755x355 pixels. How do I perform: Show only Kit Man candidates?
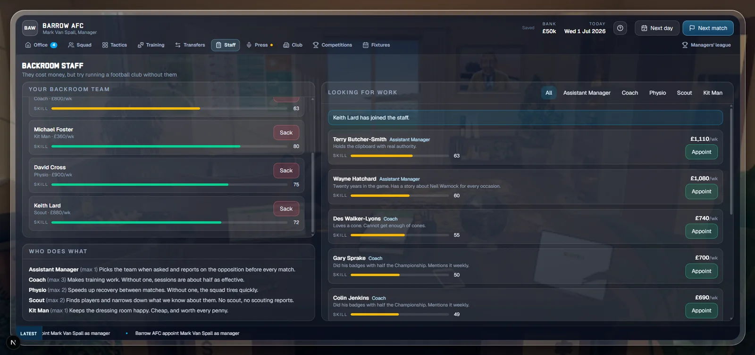[x=713, y=93]
